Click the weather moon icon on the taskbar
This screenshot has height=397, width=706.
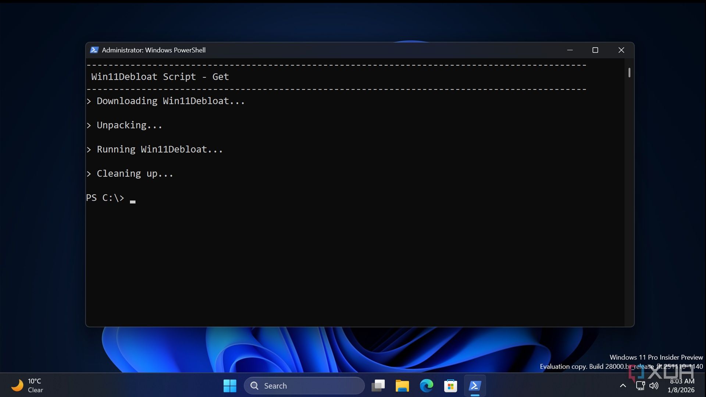pos(17,386)
